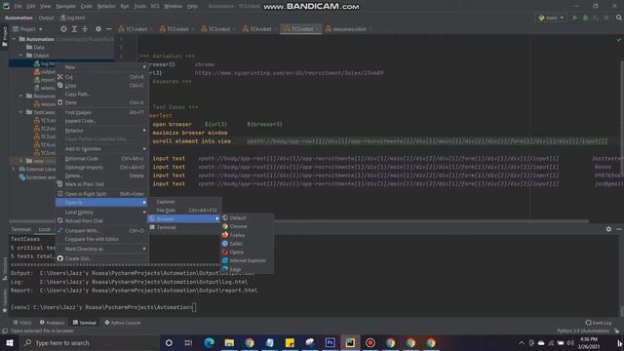This screenshot has width=624, height=351.
Task: Select Reload from Disk in context menu
Action: [x=101, y=221]
